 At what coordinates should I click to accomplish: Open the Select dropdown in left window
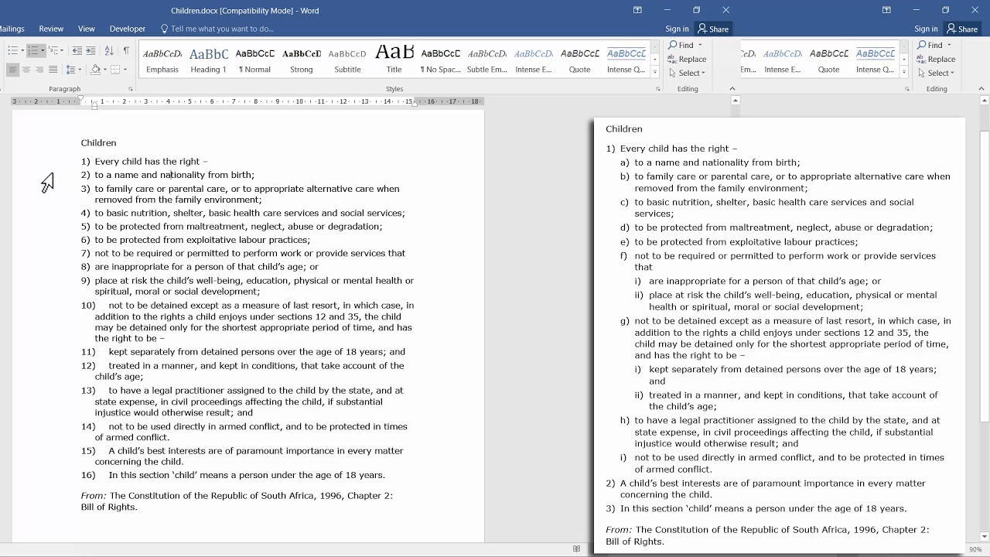pyautogui.click(x=687, y=73)
